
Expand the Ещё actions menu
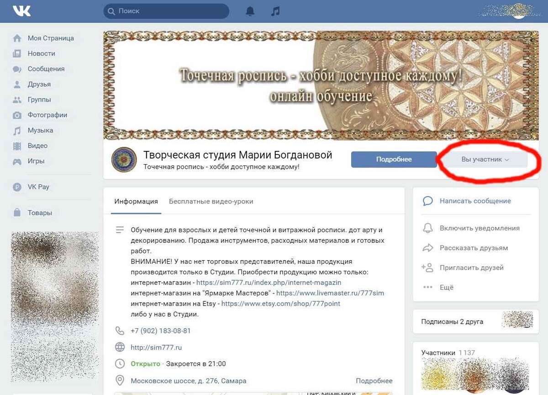[438, 288]
